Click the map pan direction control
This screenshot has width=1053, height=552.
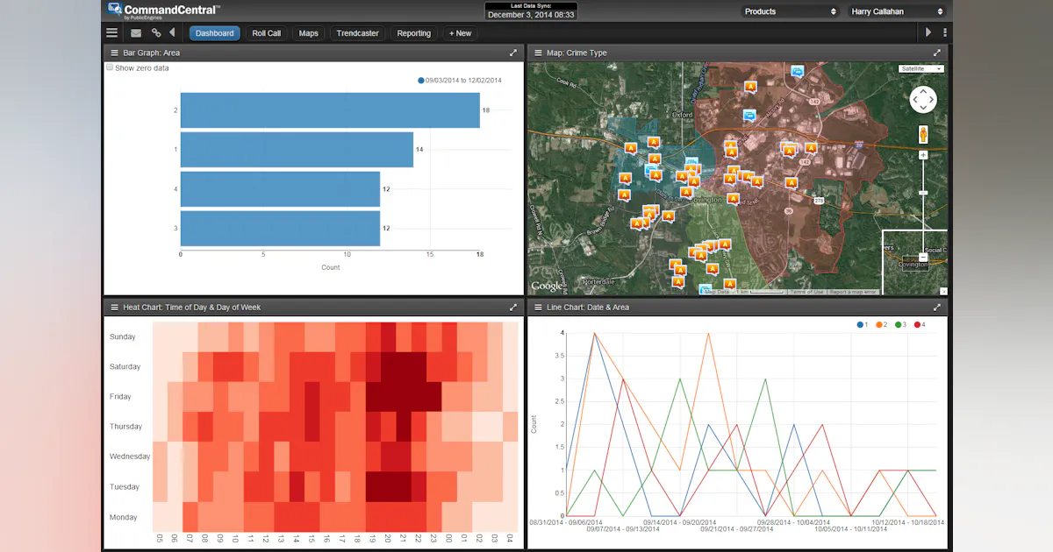pyautogui.click(x=923, y=100)
